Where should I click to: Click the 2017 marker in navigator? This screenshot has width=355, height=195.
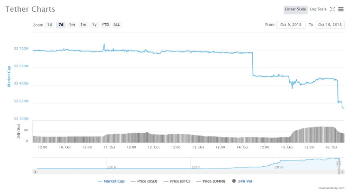point(195,167)
